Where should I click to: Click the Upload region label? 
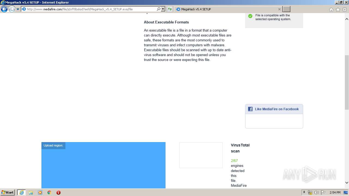[x=53, y=145]
